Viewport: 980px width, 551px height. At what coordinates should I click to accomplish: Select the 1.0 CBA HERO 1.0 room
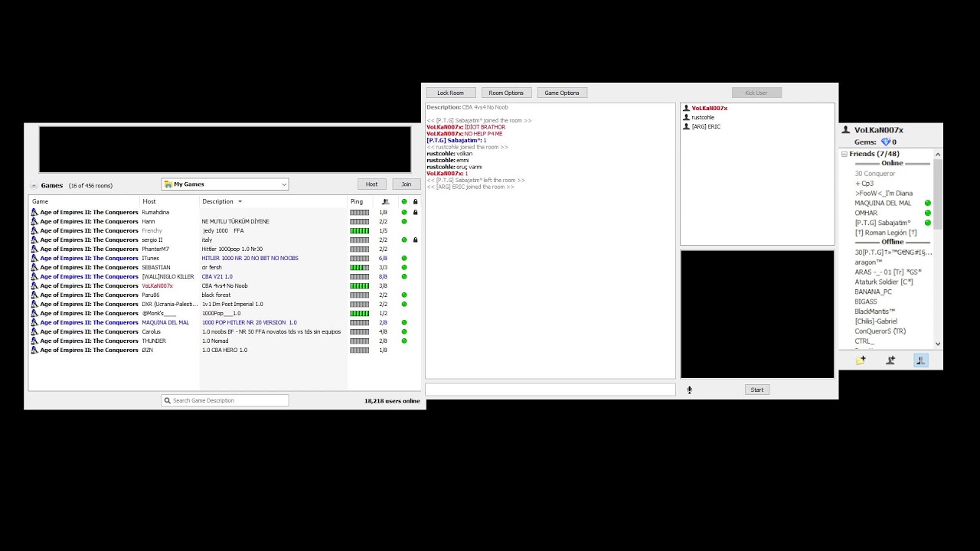pyautogui.click(x=224, y=350)
